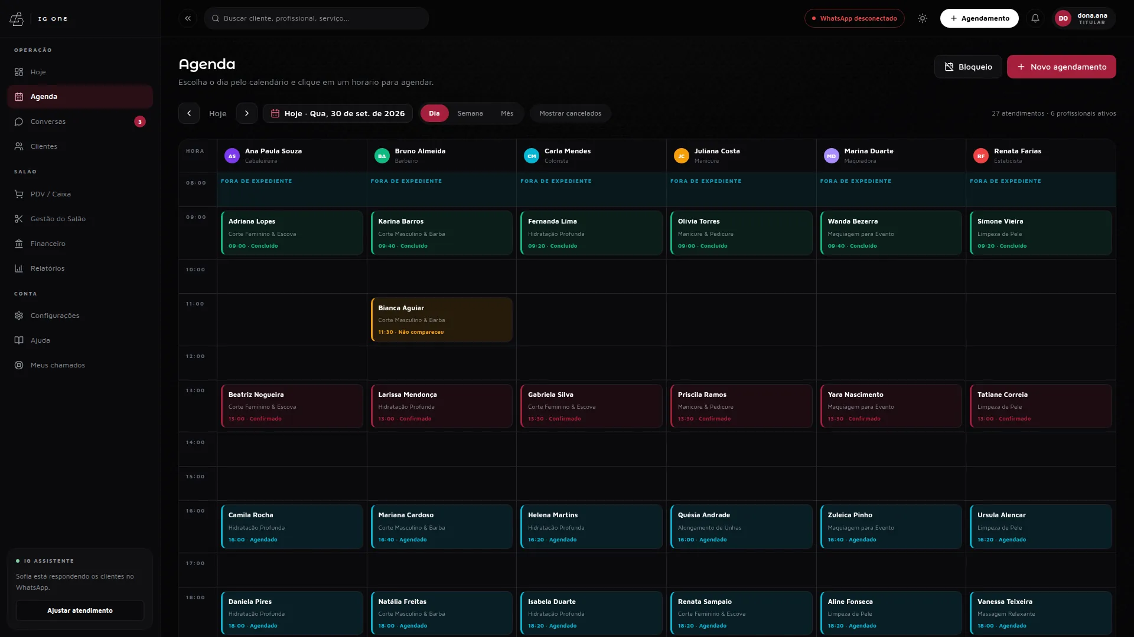Image resolution: width=1134 pixels, height=637 pixels.
Task: Open the date picker for 30 de set.
Action: [x=338, y=113]
